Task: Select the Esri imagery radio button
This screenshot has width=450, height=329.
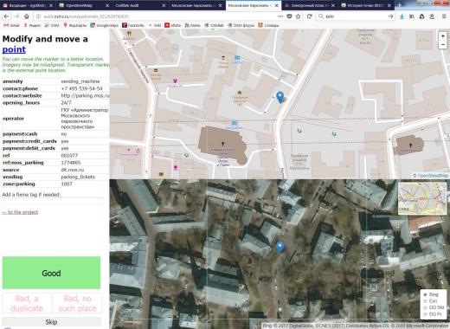Action: (x=425, y=301)
